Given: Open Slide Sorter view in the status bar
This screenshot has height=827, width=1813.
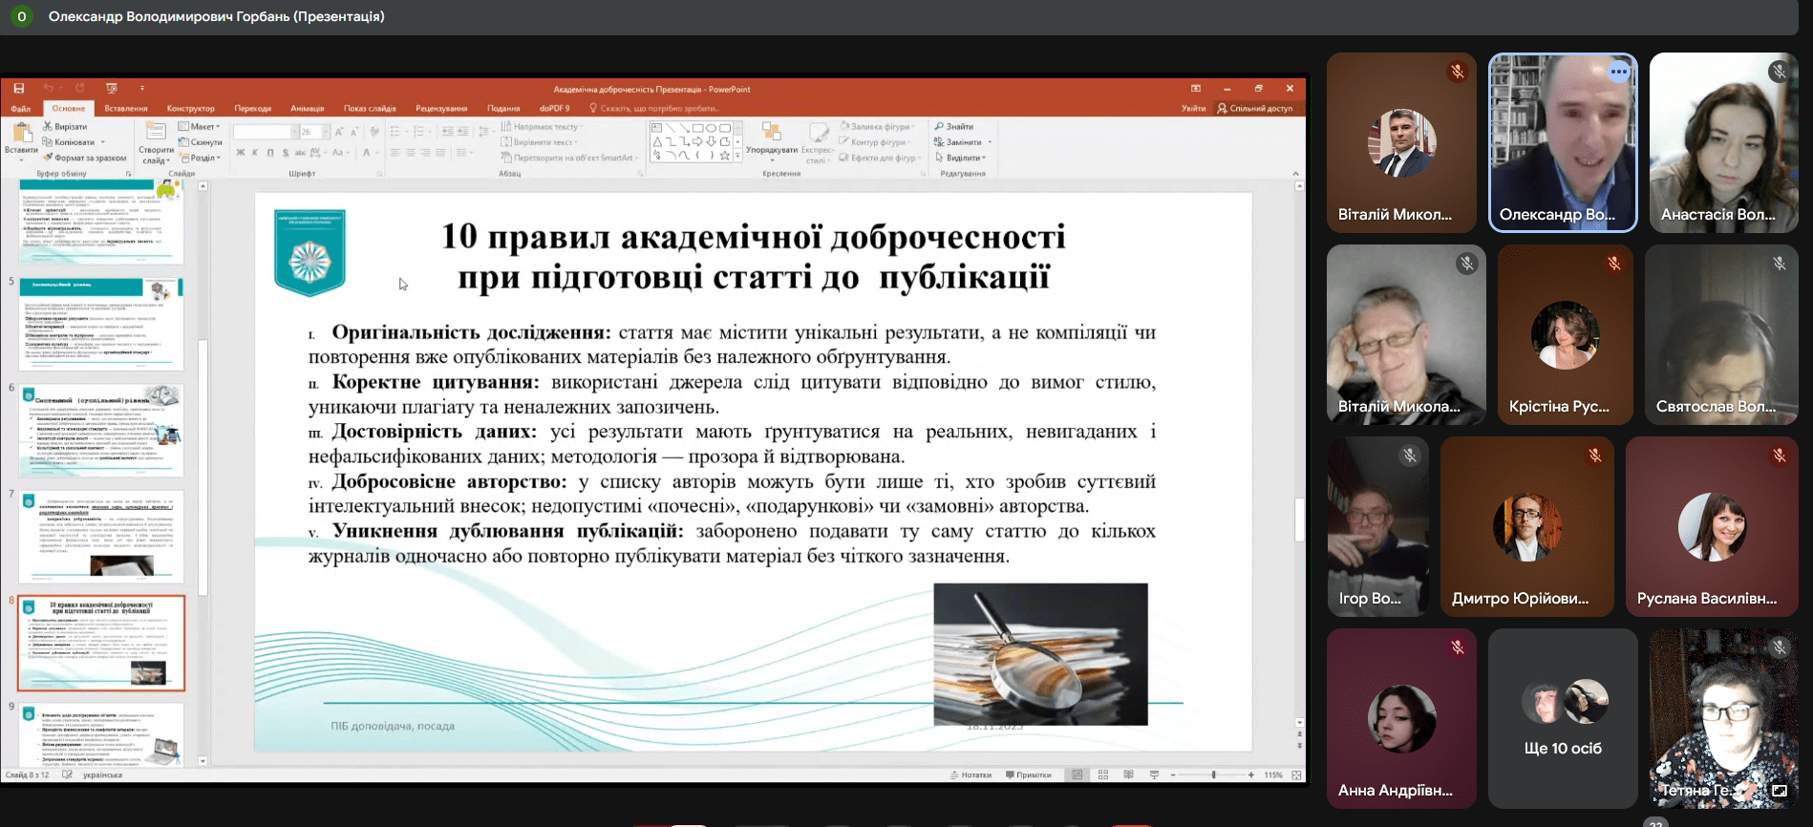Looking at the screenshot, I should (1103, 774).
